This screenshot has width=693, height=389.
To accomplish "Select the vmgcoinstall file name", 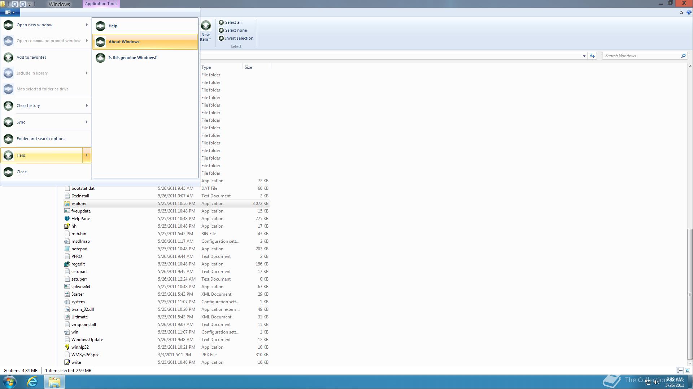I will (84, 325).
